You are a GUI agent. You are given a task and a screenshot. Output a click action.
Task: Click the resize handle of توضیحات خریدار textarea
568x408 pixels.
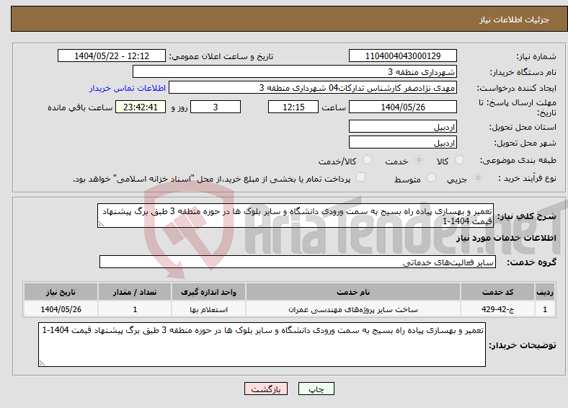click(x=42, y=363)
